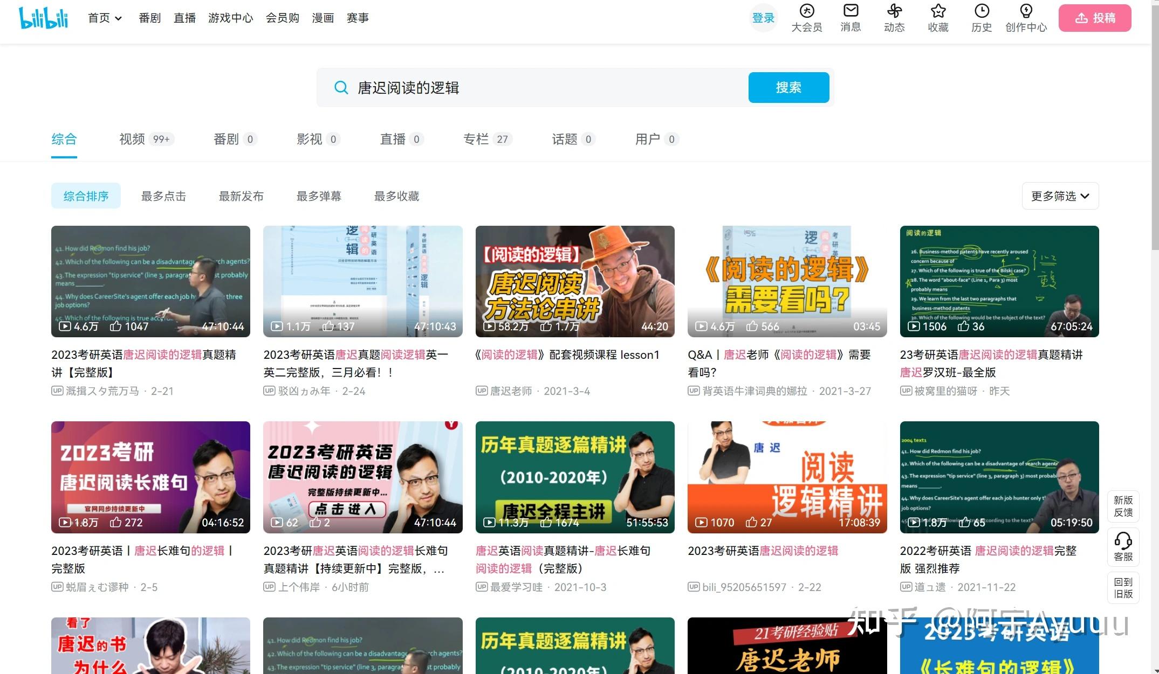Open the 创作中心 lightbulb icon

(x=1026, y=18)
